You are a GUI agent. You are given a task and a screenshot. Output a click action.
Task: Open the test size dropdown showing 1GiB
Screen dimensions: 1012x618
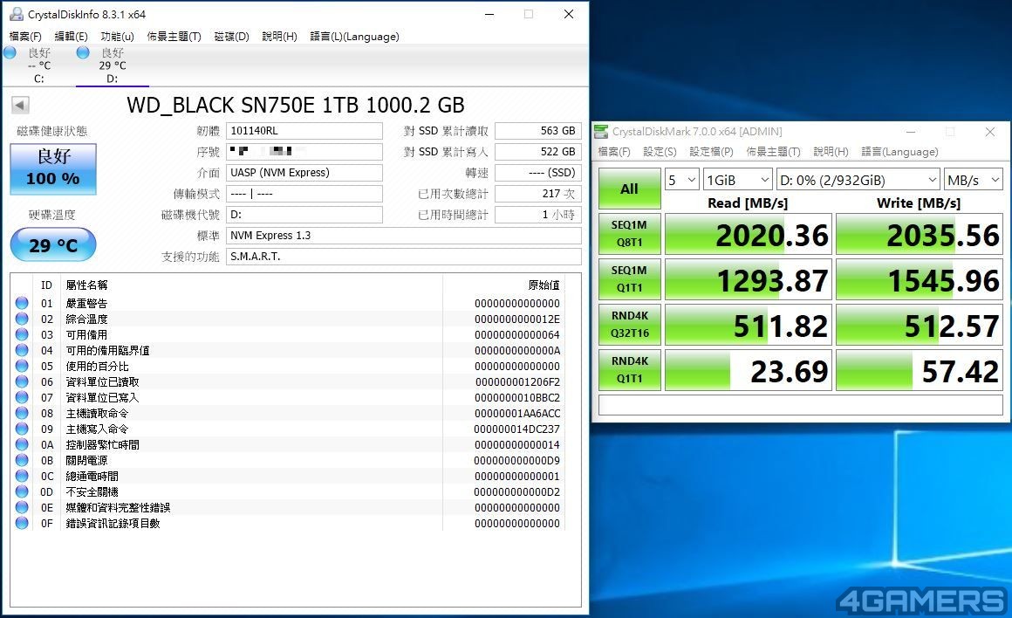[738, 180]
